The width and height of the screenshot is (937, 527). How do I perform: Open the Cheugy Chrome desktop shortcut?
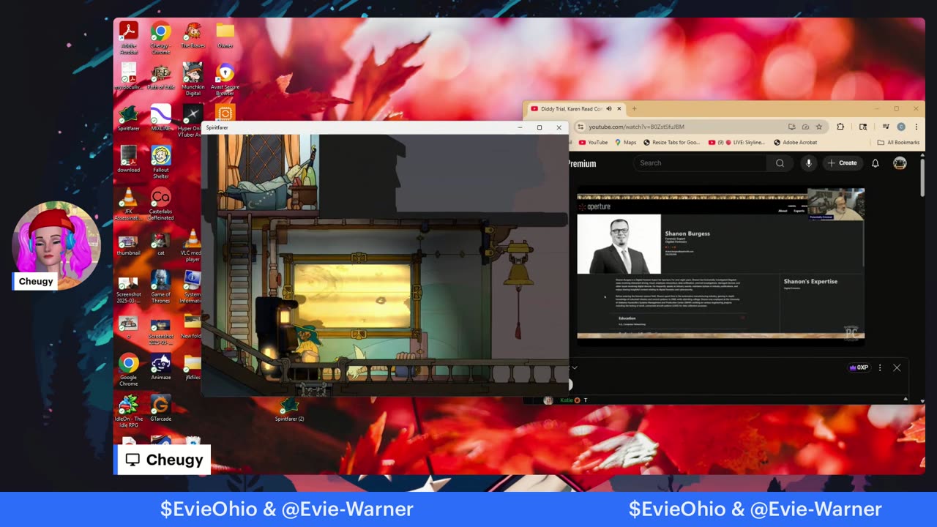click(161, 37)
